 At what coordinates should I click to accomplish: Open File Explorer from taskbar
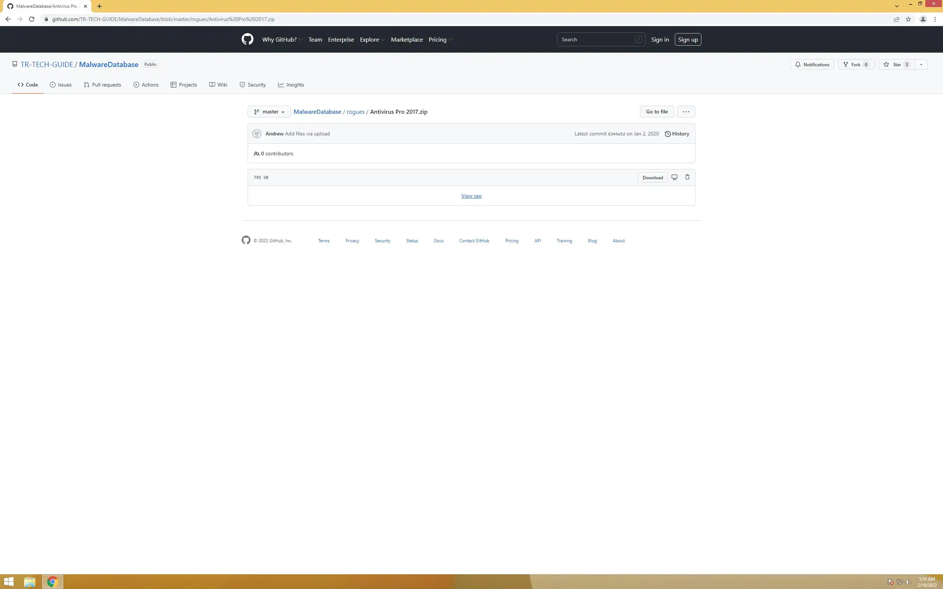29,582
